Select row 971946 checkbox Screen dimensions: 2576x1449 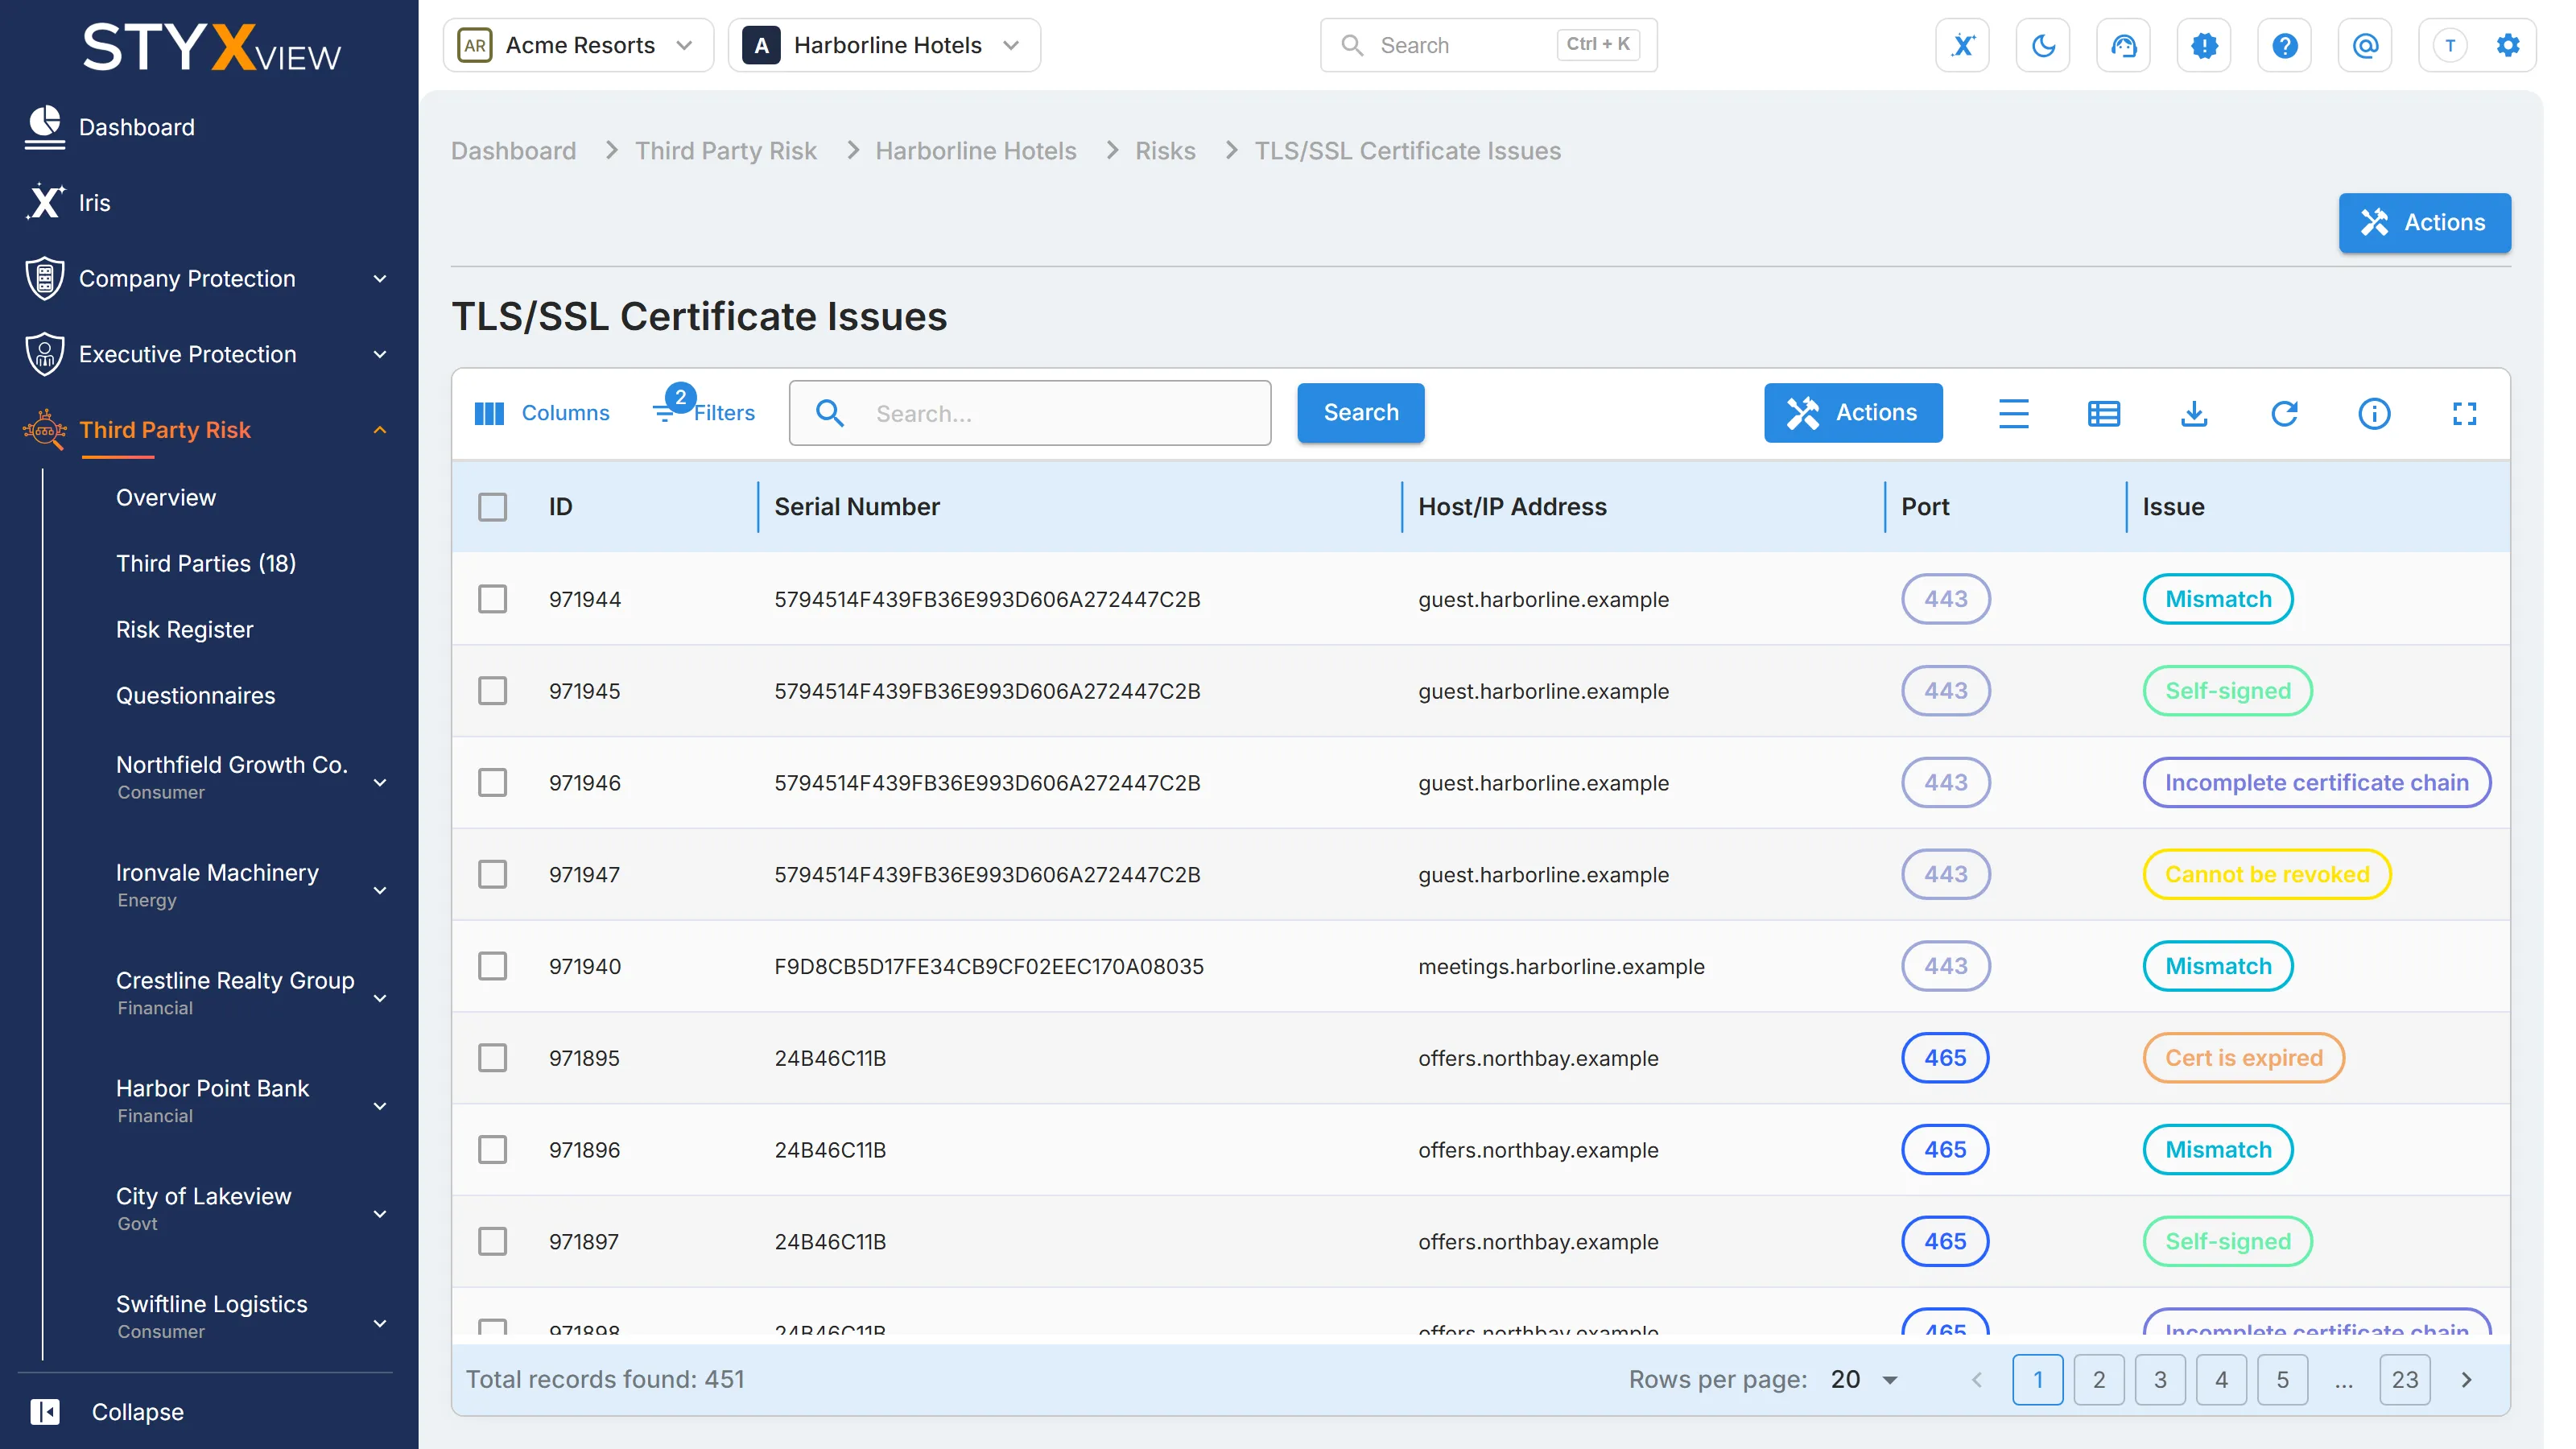492,782
